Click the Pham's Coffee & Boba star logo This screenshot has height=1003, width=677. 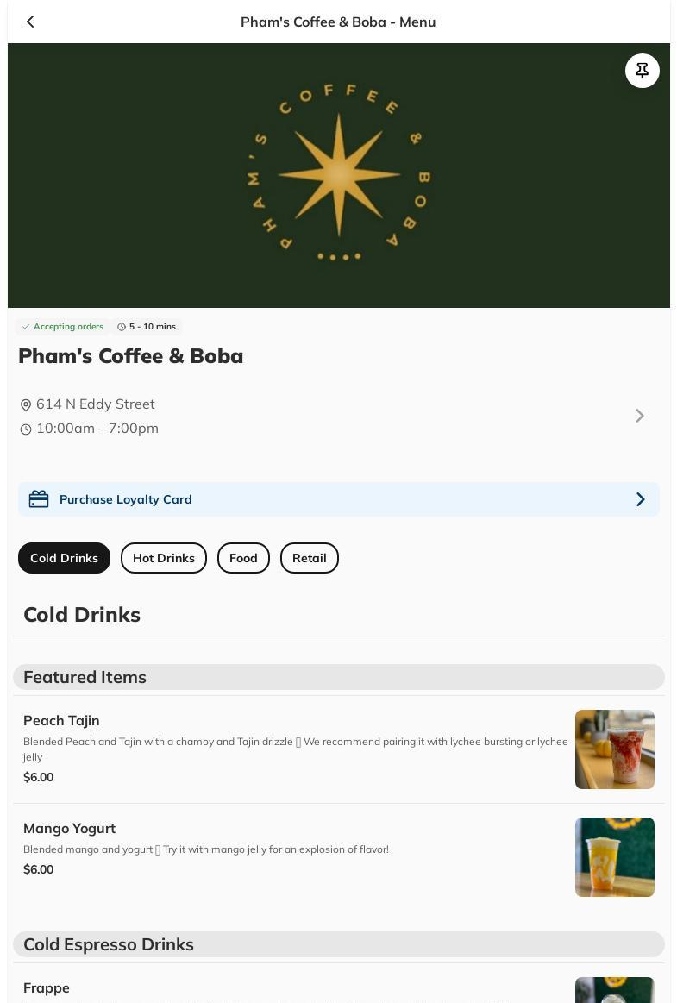338,175
